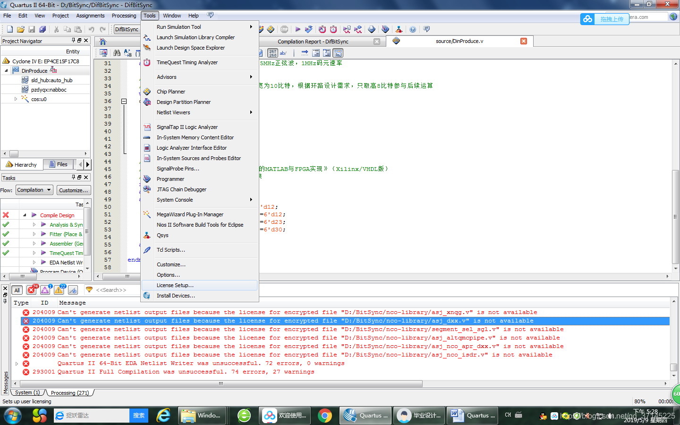Close the source/DinProduce.v tab
The height and width of the screenshot is (425, 680).
(524, 41)
